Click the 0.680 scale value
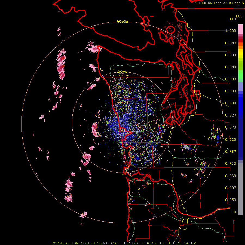The height and width of the screenshot is (245, 245). click(231, 103)
